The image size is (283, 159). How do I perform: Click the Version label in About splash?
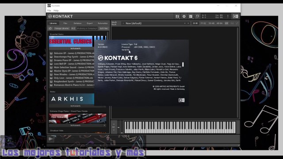[x=101, y=44]
